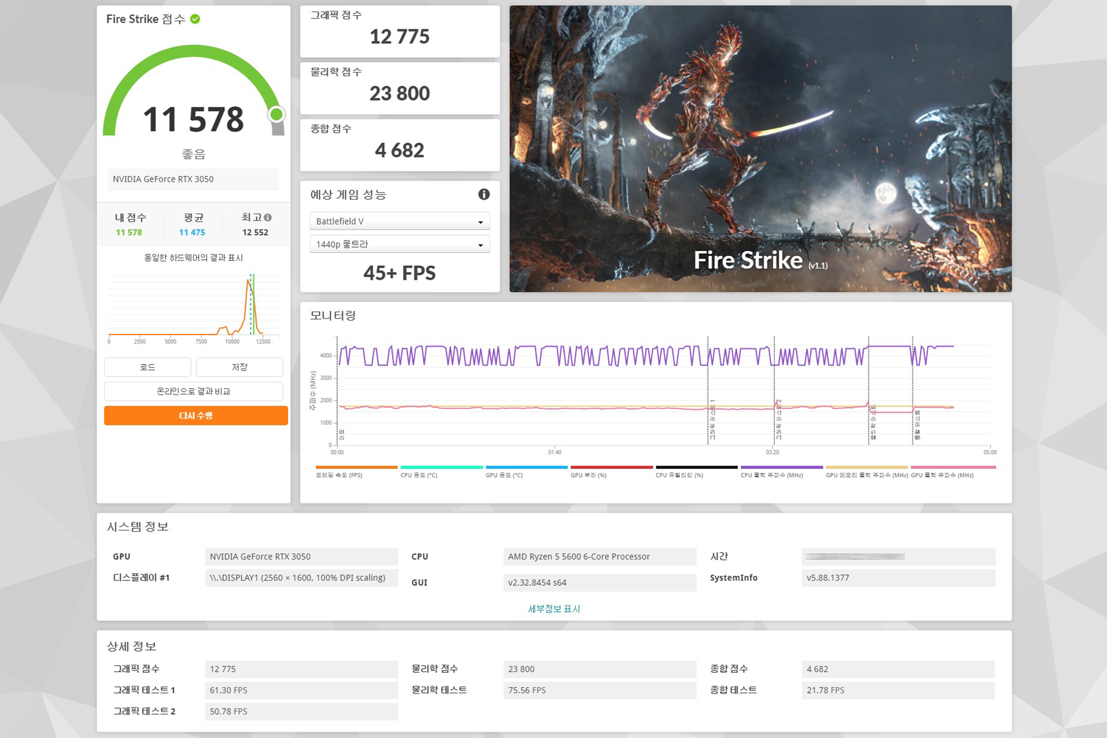Image resolution: width=1107 pixels, height=738 pixels.
Task: Click the info icon beside 예상 게임 성능
Action: 484,194
